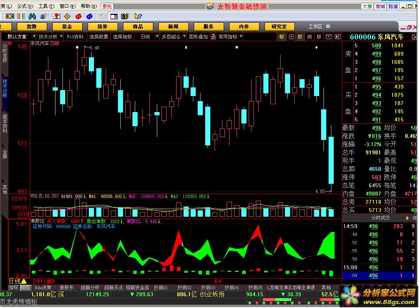The width and height of the screenshot is (419, 308).
Task: Open the 工具 menu
Action: point(46,6)
